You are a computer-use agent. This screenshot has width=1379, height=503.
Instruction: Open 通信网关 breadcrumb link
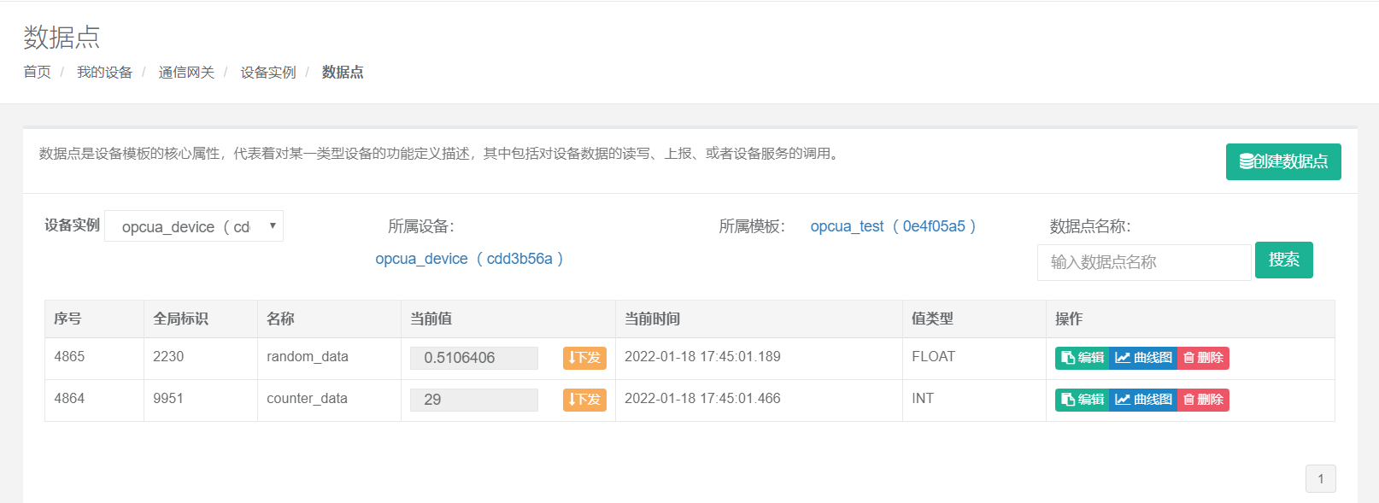[x=186, y=73]
